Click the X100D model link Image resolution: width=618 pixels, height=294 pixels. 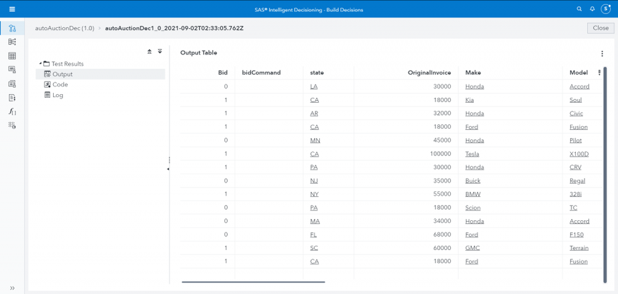pos(579,154)
